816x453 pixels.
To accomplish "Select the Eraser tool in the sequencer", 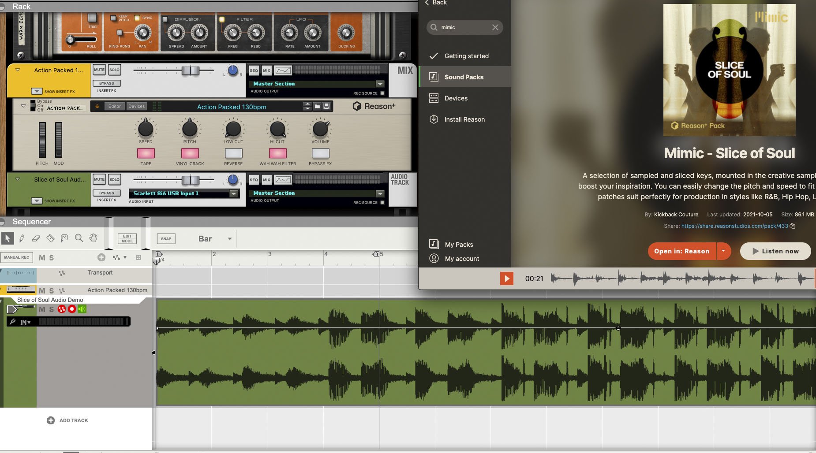I will 36,238.
